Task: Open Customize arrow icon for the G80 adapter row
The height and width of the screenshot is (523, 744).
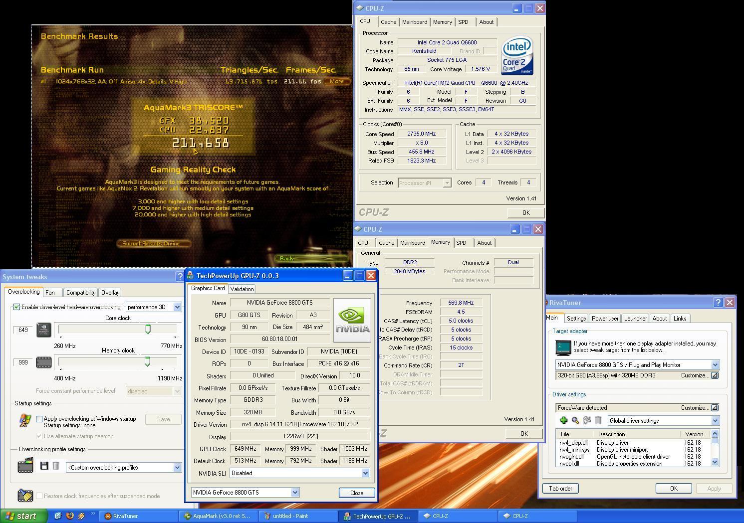Action: click(715, 375)
